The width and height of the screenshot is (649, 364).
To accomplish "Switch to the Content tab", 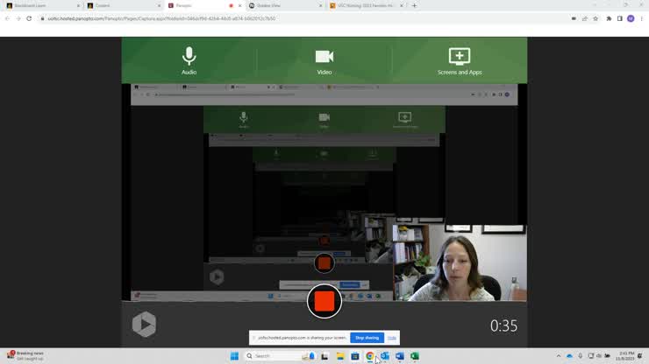I will click(x=124, y=5).
